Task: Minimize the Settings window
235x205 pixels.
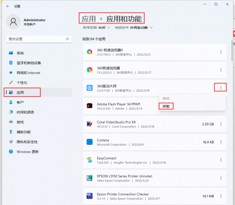Action: pos(204,4)
